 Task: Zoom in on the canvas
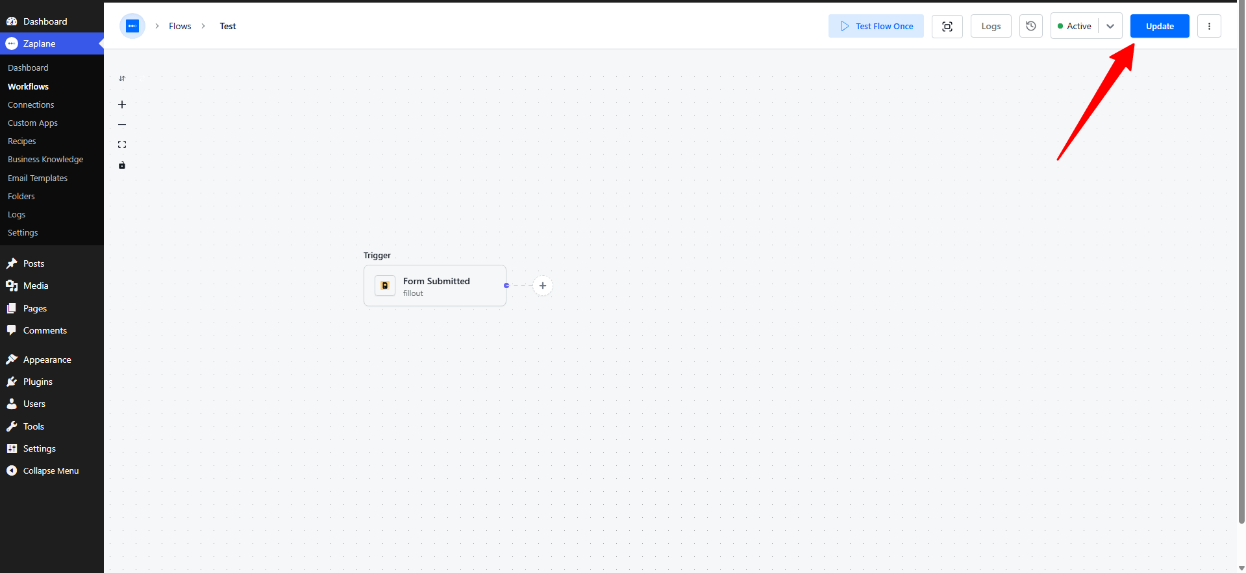coord(122,104)
